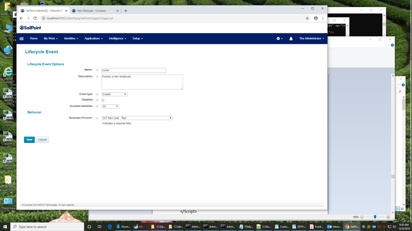Click the zoom slider in the background window
This screenshot has height=231, width=412.
(375, 217)
